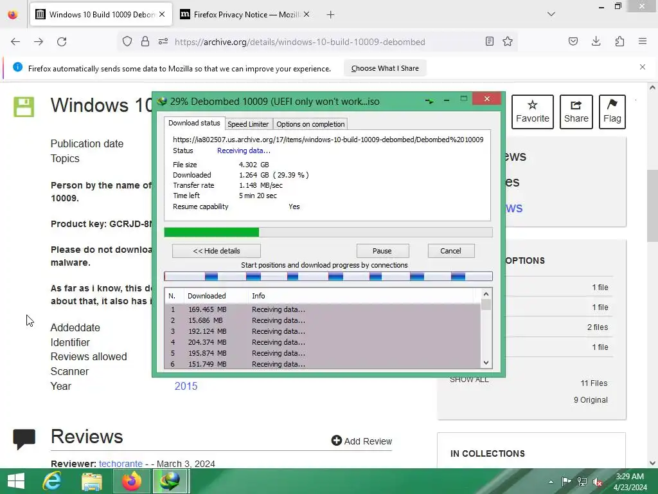Image resolution: width=658 pixels, height=494 pixels.
Task: Click the Reviews speech bubble icon
Action: point(24,439)
